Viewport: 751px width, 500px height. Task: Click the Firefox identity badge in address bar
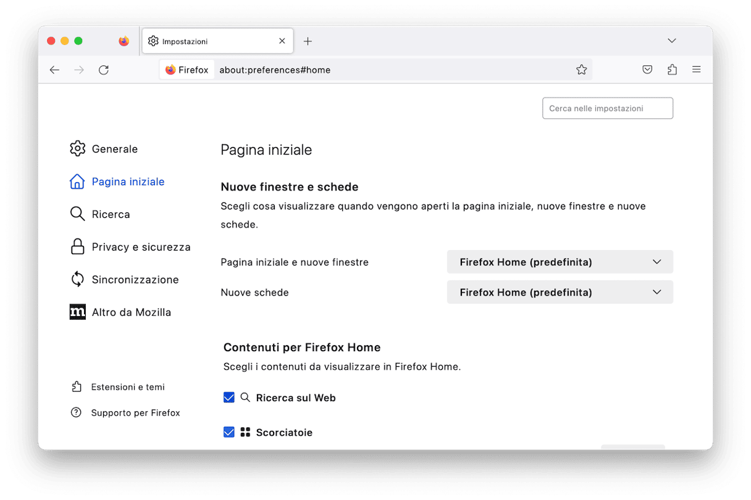tap(187, 70)
